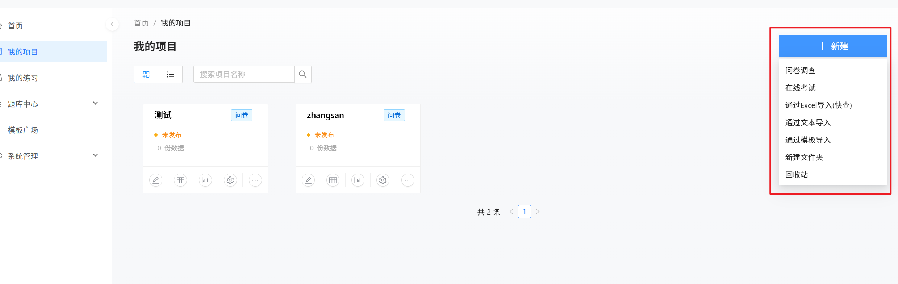
Task: Switch to grid card view
Action: (x=146, y=74)
